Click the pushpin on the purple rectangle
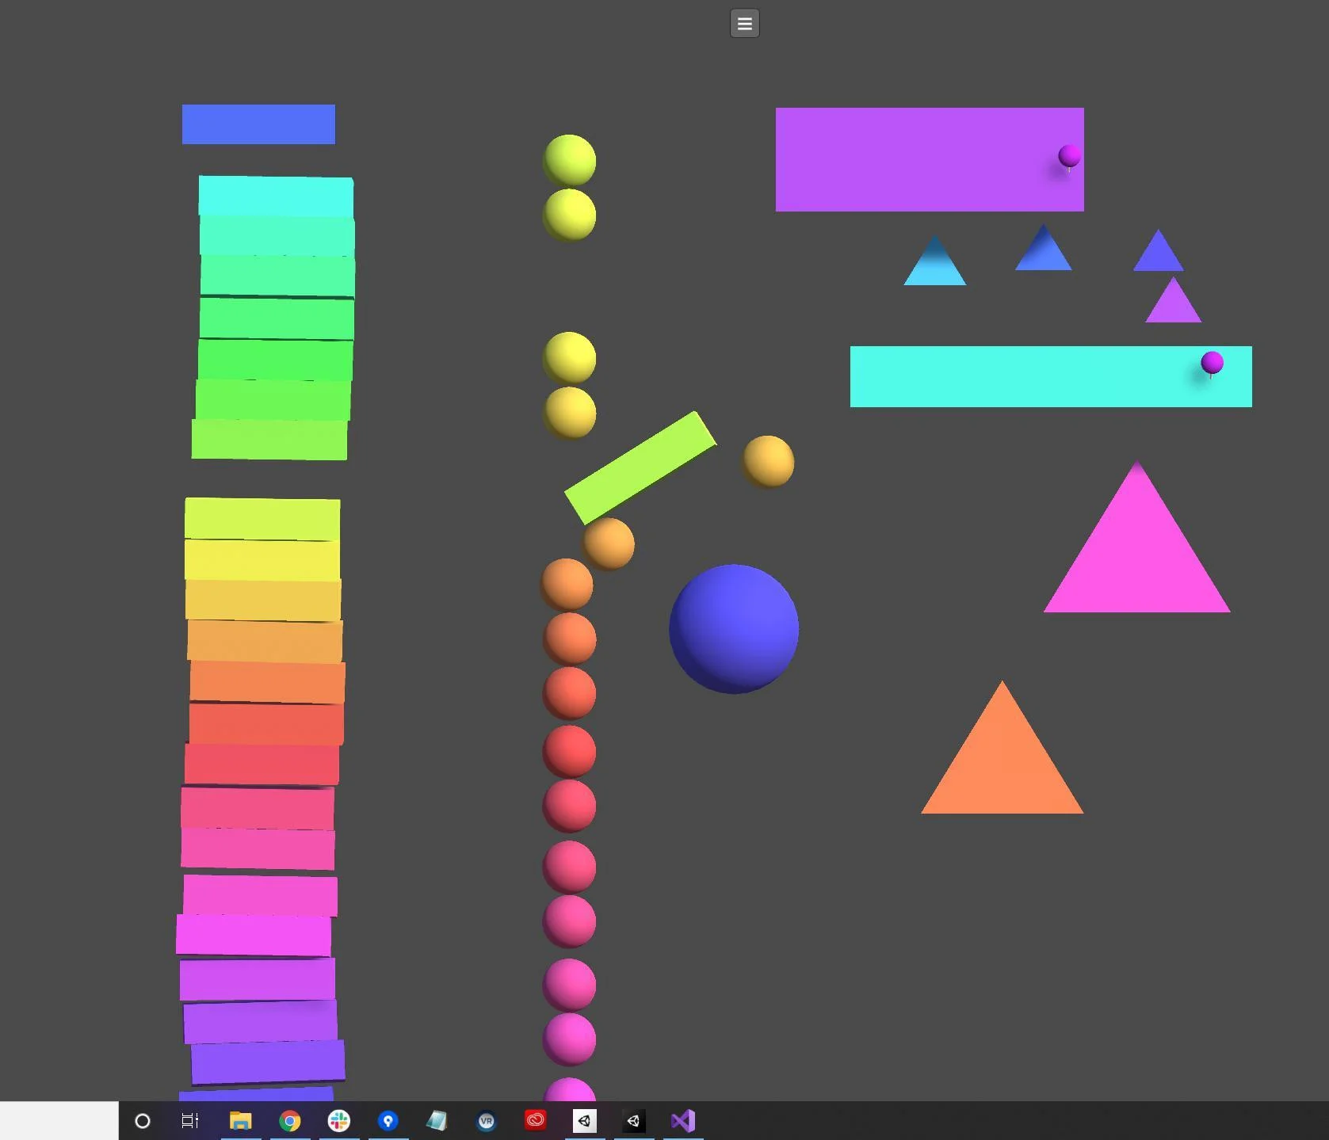The width and height of the screenshot is (1329, 1140). click(1069, 157)
